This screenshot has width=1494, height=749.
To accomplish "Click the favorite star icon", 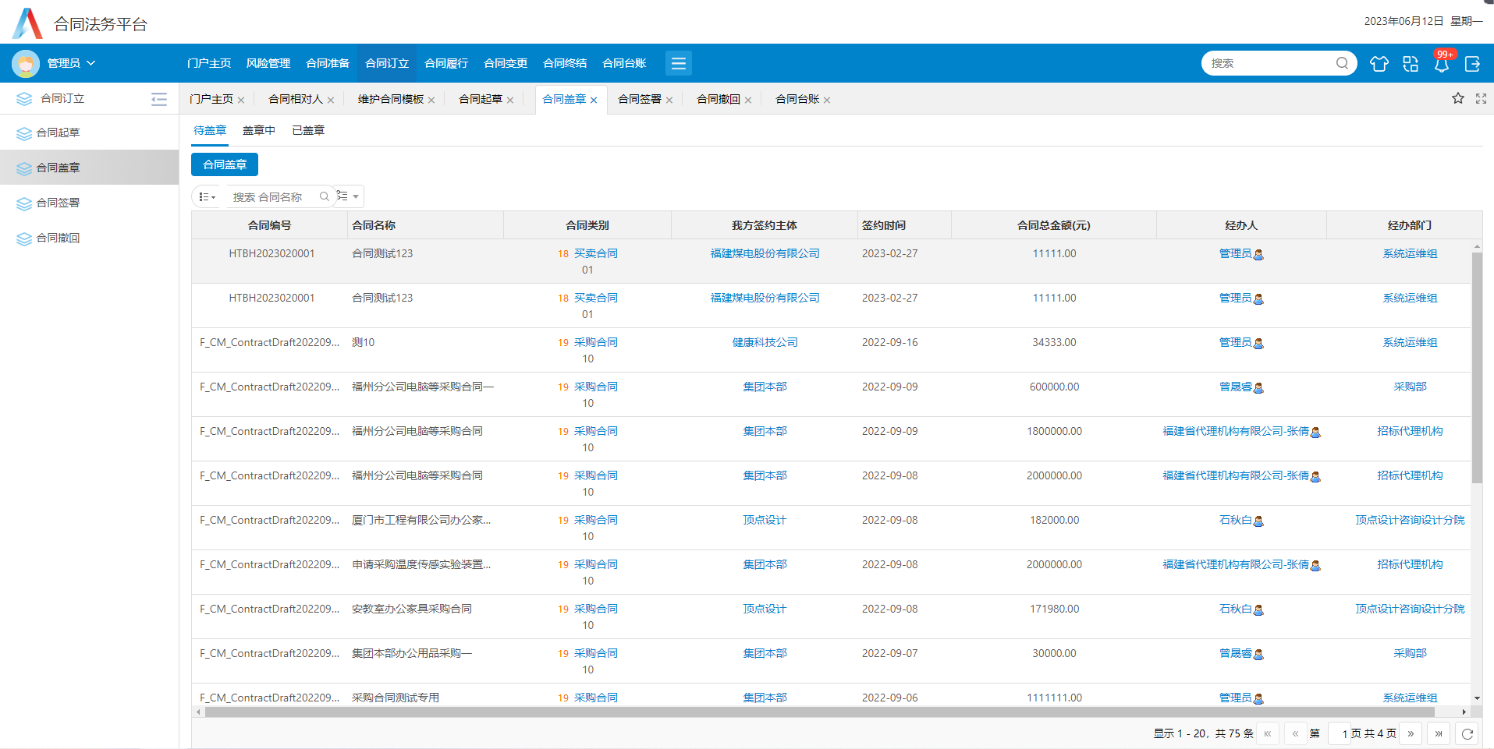I will (x=1458, y=98).
